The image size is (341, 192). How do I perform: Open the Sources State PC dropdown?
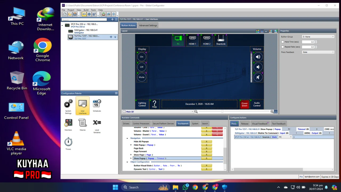[285, 137]
